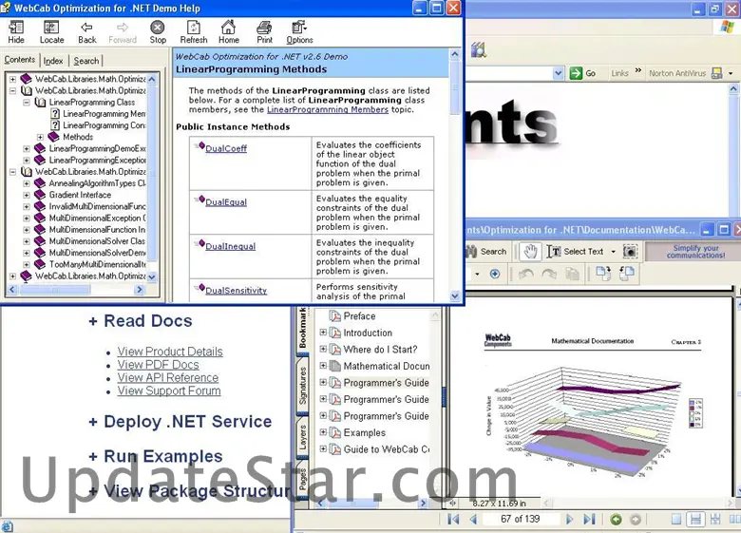This screenshot has width=741, height=533.
Task: Open the Select Text dropdown arrow
Action: [614, 252]
